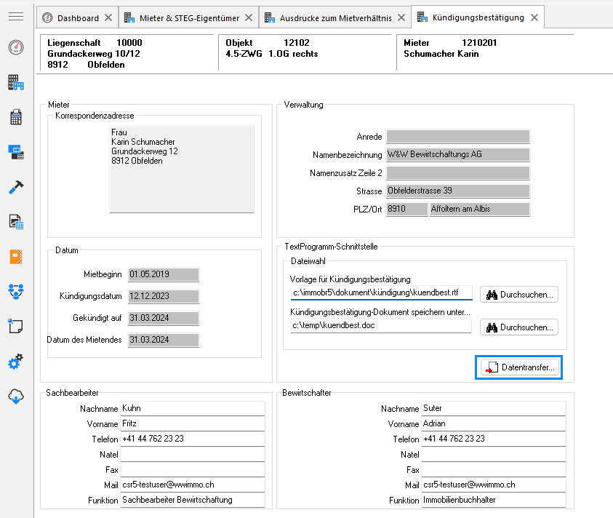Click the Korrespondenzadresse text box

[182, 169]
